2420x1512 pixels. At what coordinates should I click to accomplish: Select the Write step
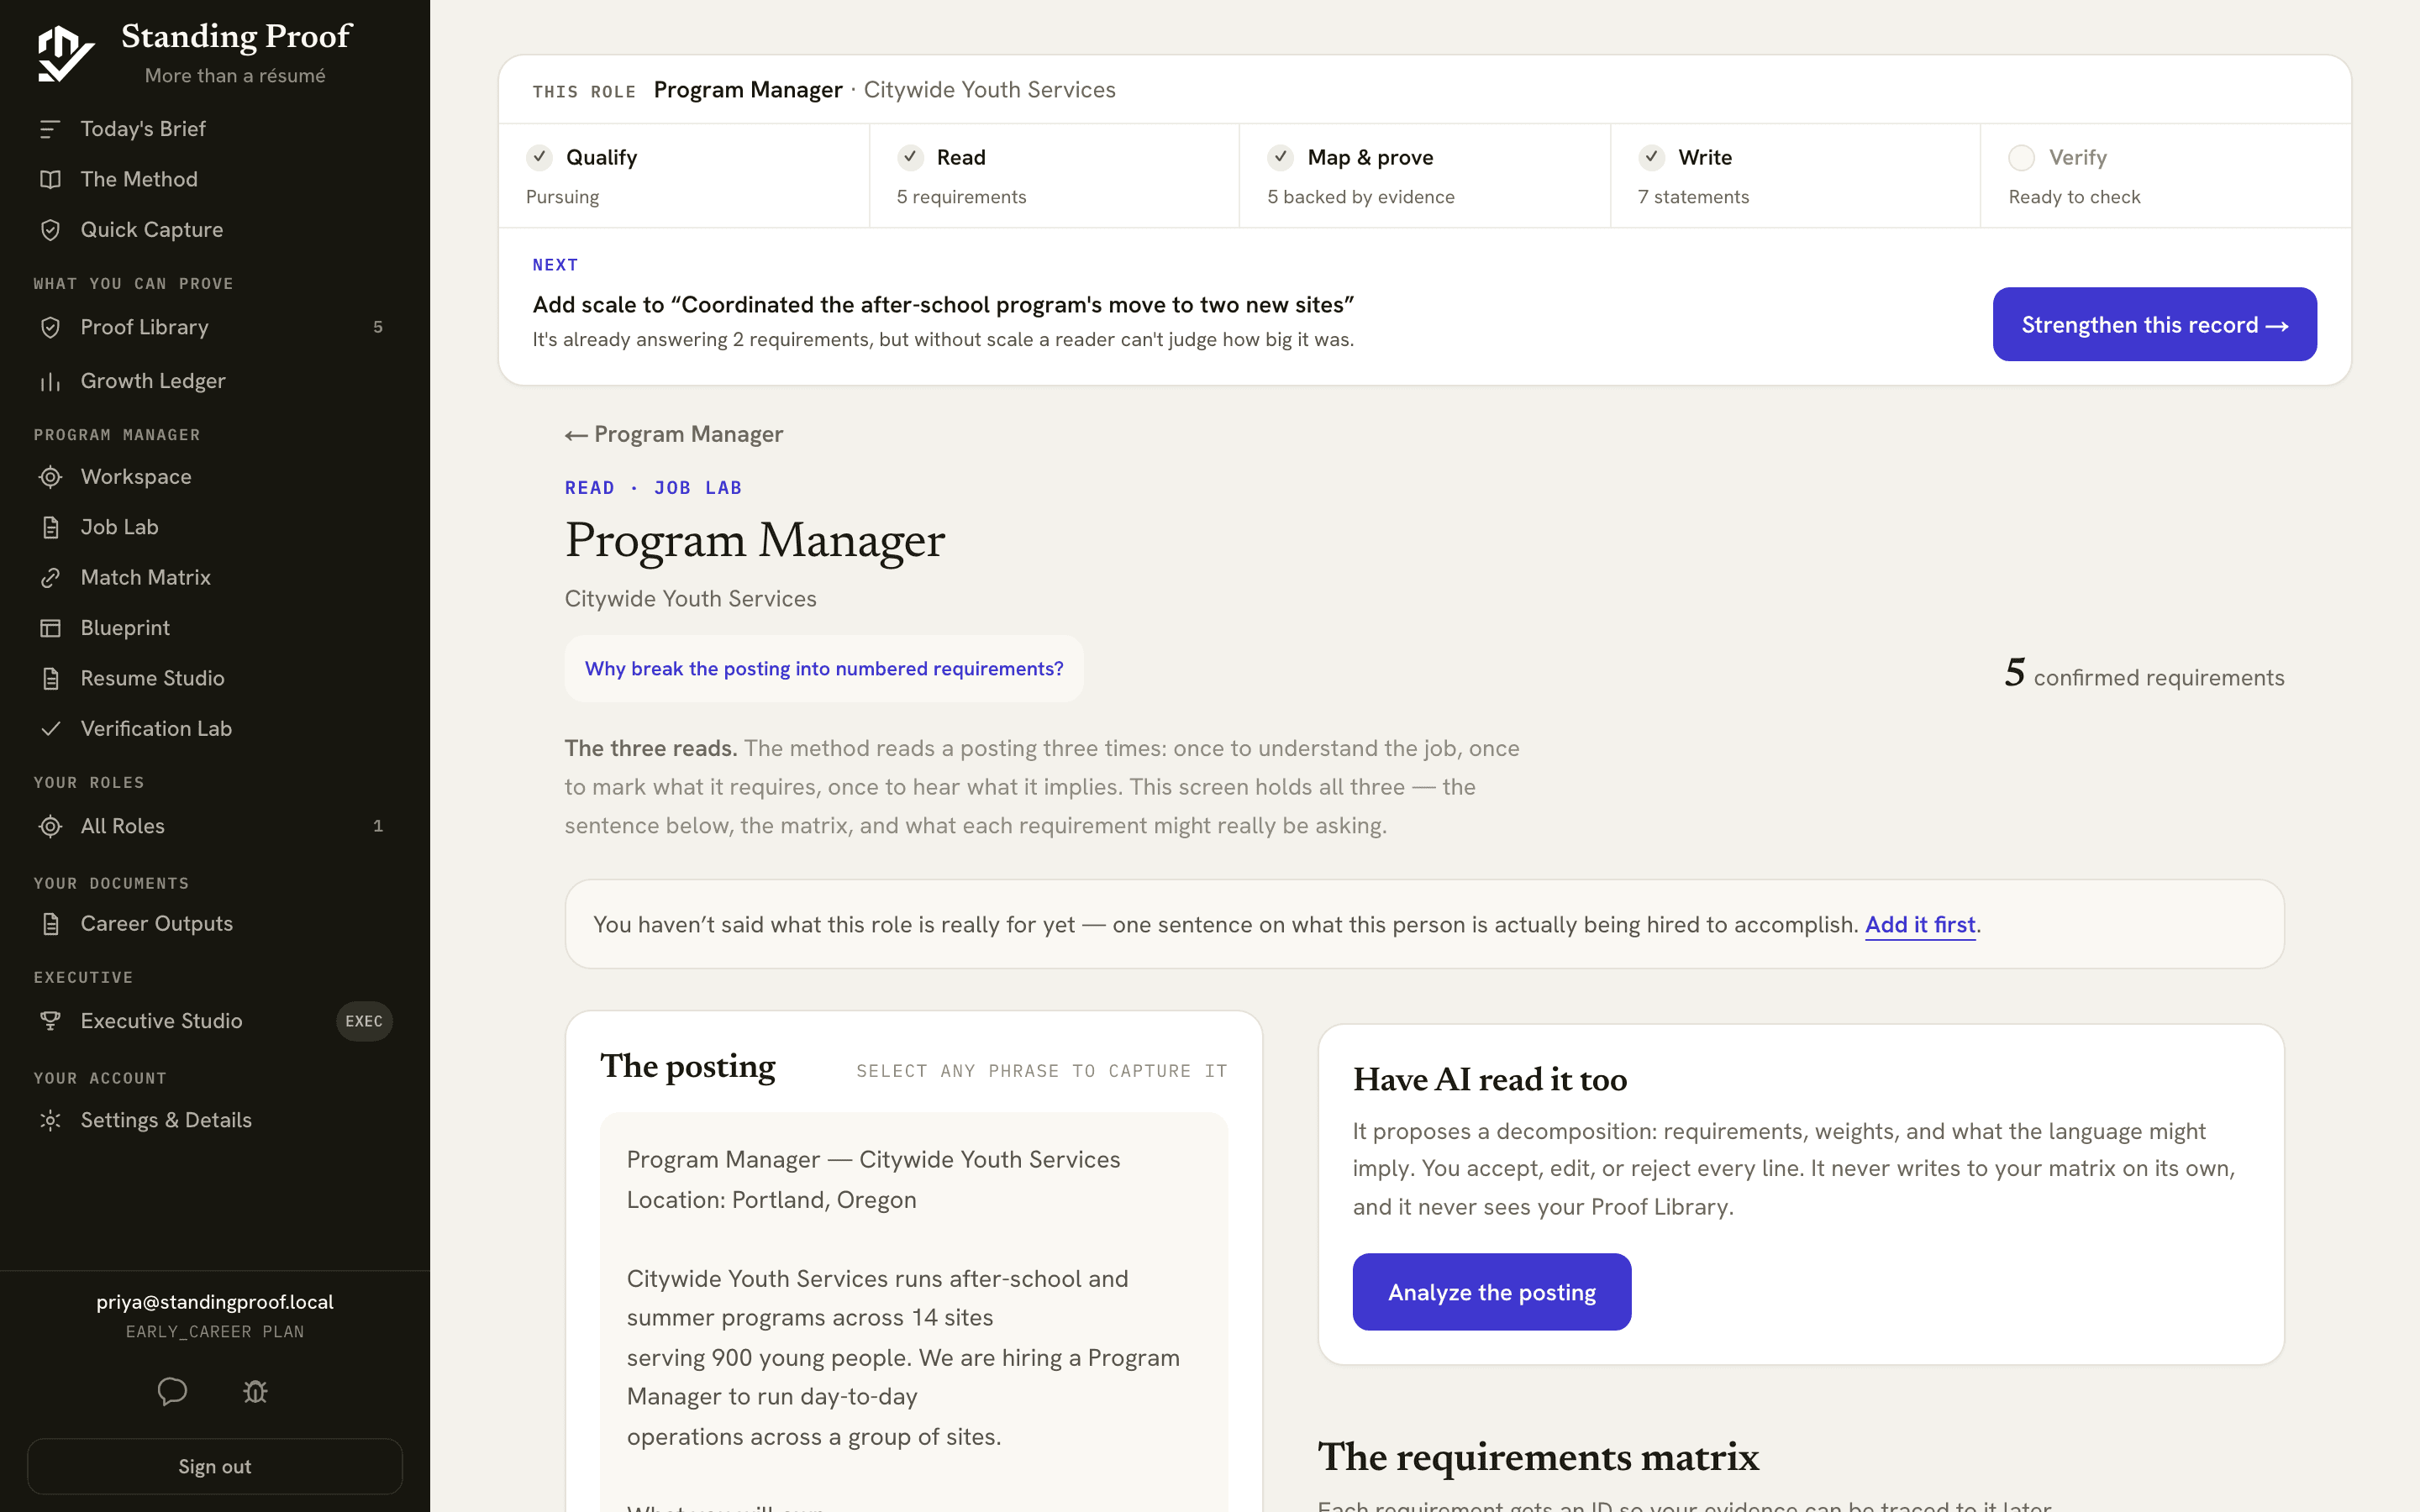coord(1795,176)
